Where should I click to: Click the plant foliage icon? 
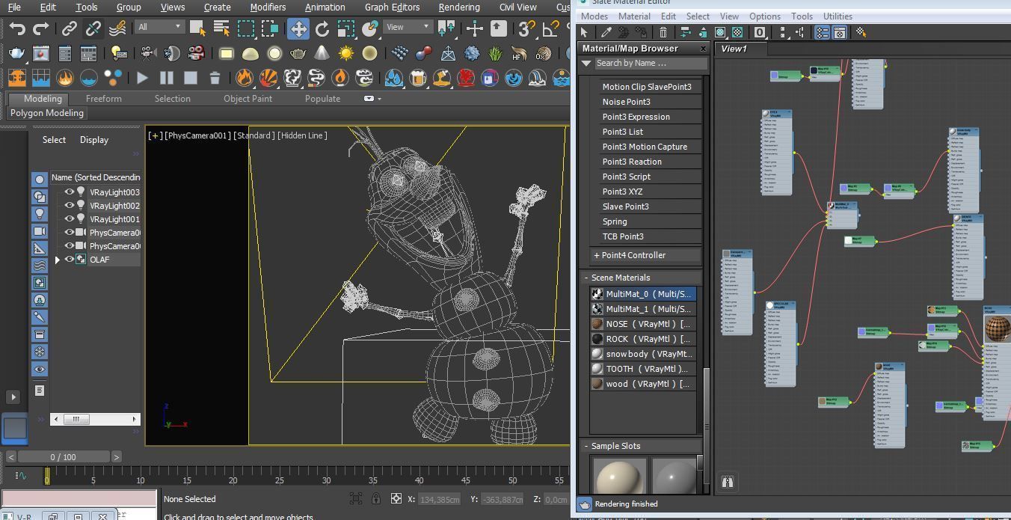click(495, 53)
